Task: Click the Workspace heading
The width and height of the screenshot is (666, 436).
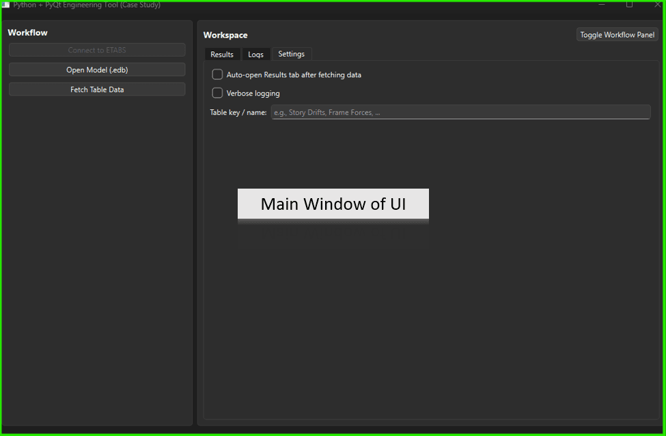Action: tap(225, 36)
